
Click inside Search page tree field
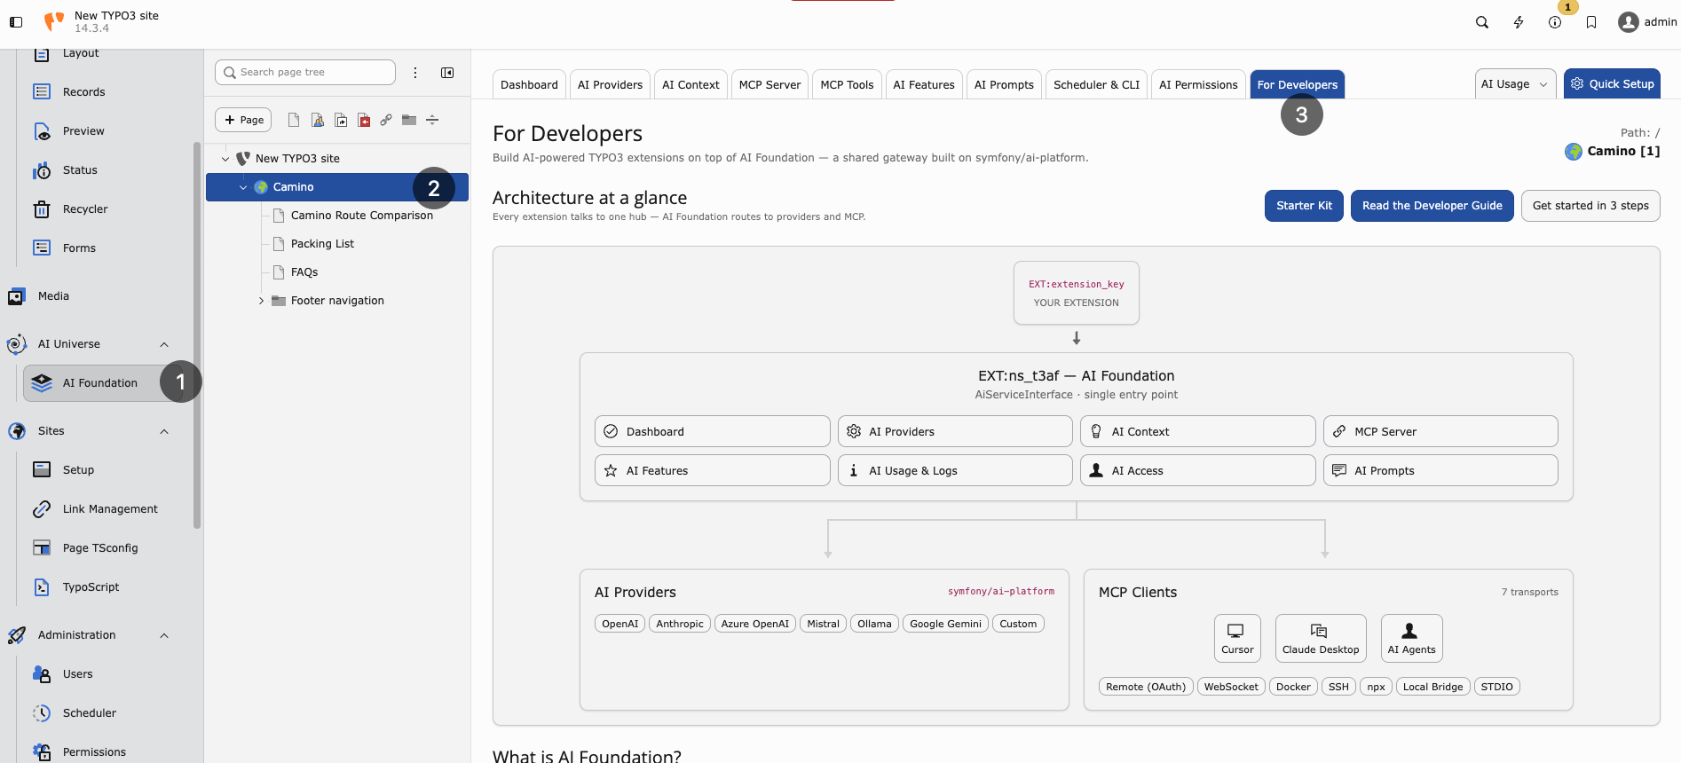tap(305, 72)
